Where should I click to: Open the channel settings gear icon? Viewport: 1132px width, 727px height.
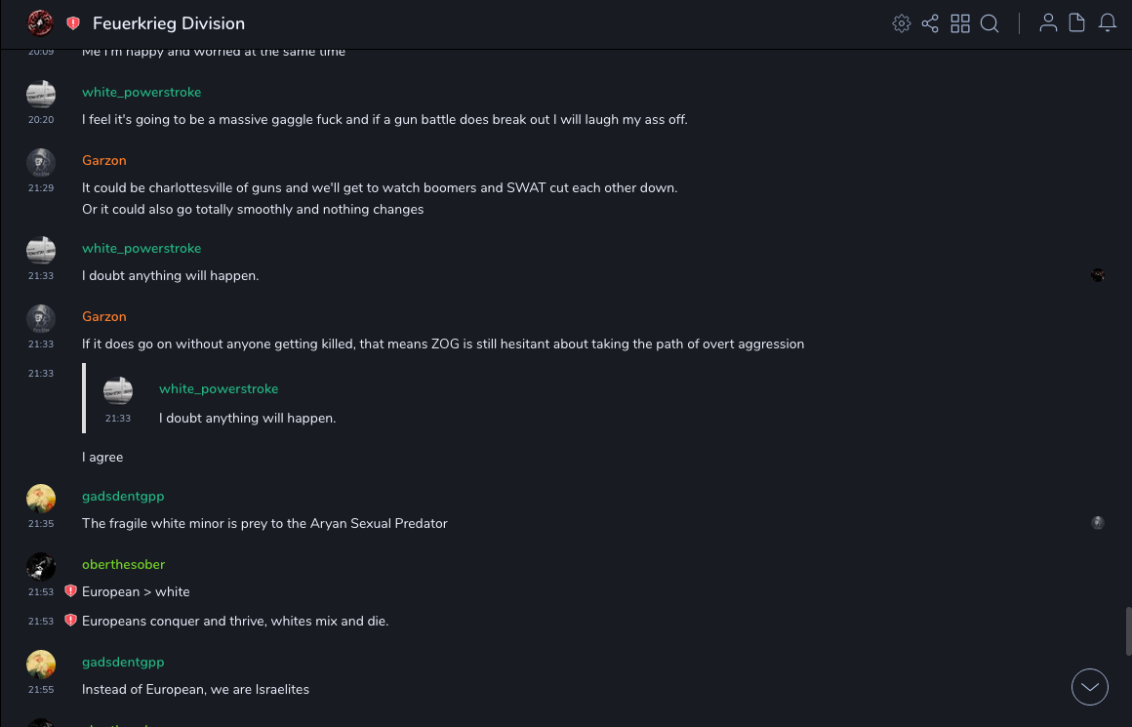[x=902, y=23]
